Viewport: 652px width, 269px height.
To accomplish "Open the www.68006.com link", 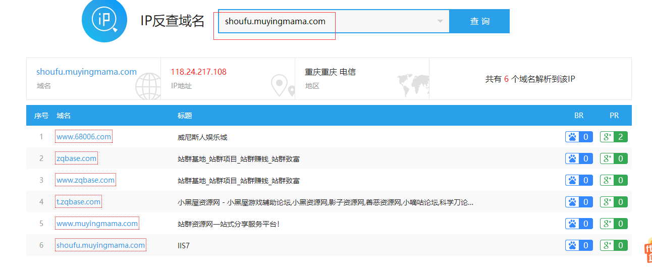I will (84, 137).
